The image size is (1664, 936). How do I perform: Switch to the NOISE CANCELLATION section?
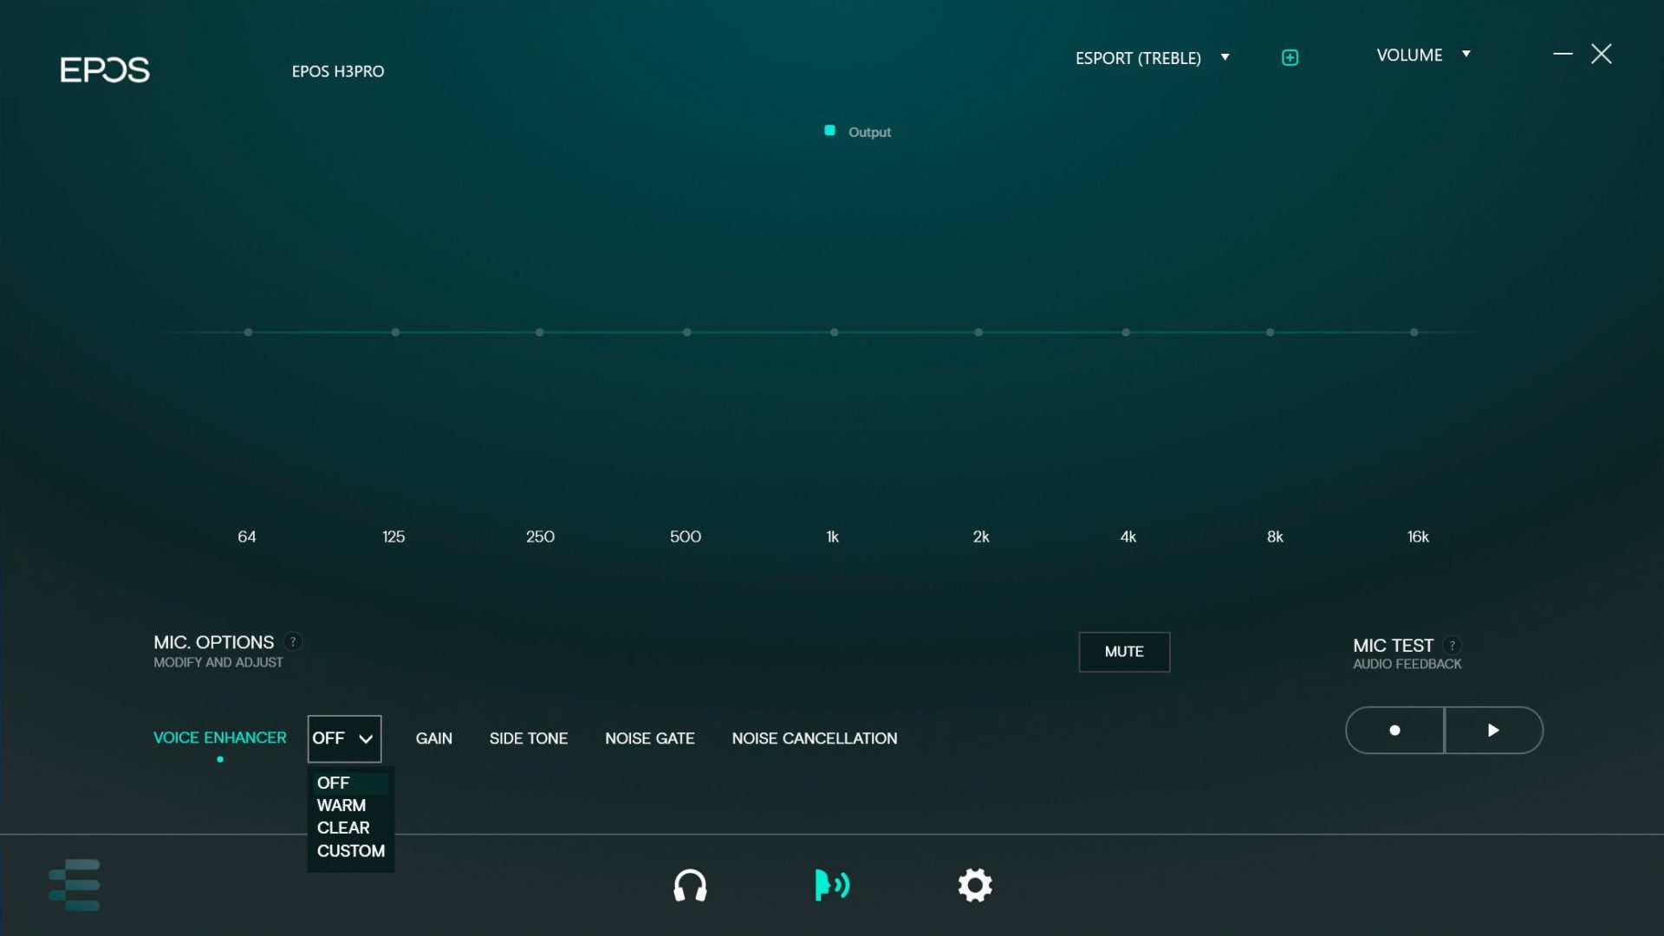click(x=814, y=738)
